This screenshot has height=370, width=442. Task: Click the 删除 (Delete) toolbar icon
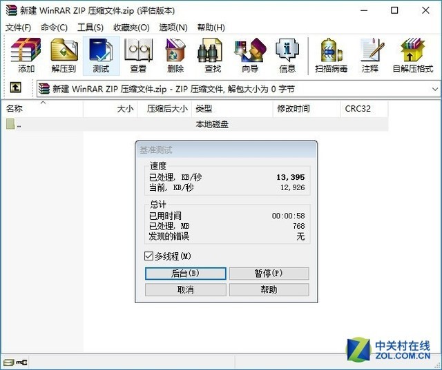tap(175, 55)
